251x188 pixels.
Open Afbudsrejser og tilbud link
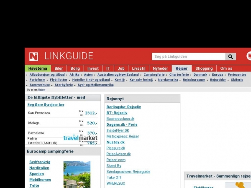(47, 74)
